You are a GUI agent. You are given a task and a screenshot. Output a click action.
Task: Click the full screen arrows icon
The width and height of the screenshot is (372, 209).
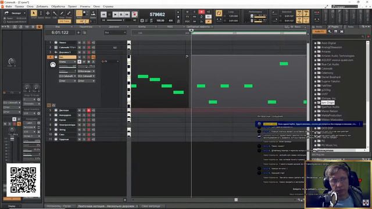(327, 6)
